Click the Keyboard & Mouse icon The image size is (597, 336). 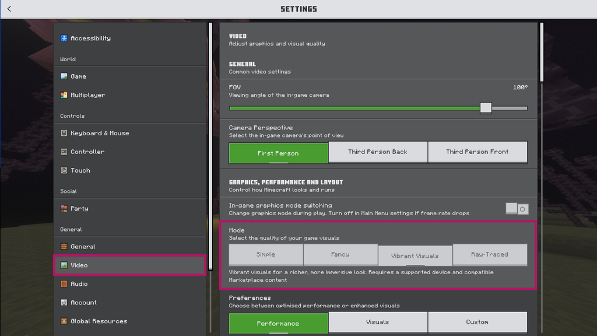[64, 133]
